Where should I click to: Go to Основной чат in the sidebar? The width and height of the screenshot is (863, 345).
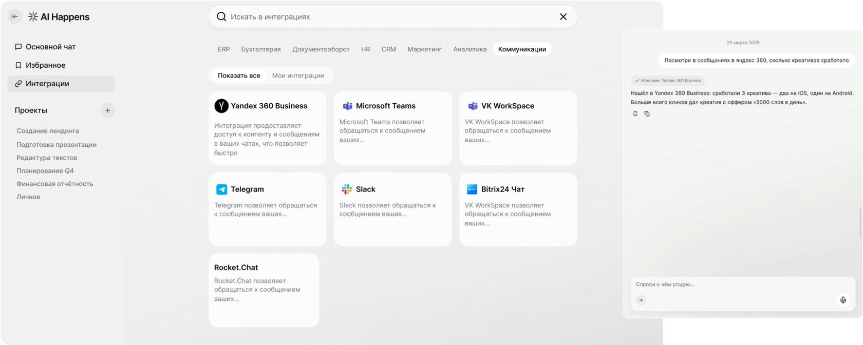click(50, 47)
